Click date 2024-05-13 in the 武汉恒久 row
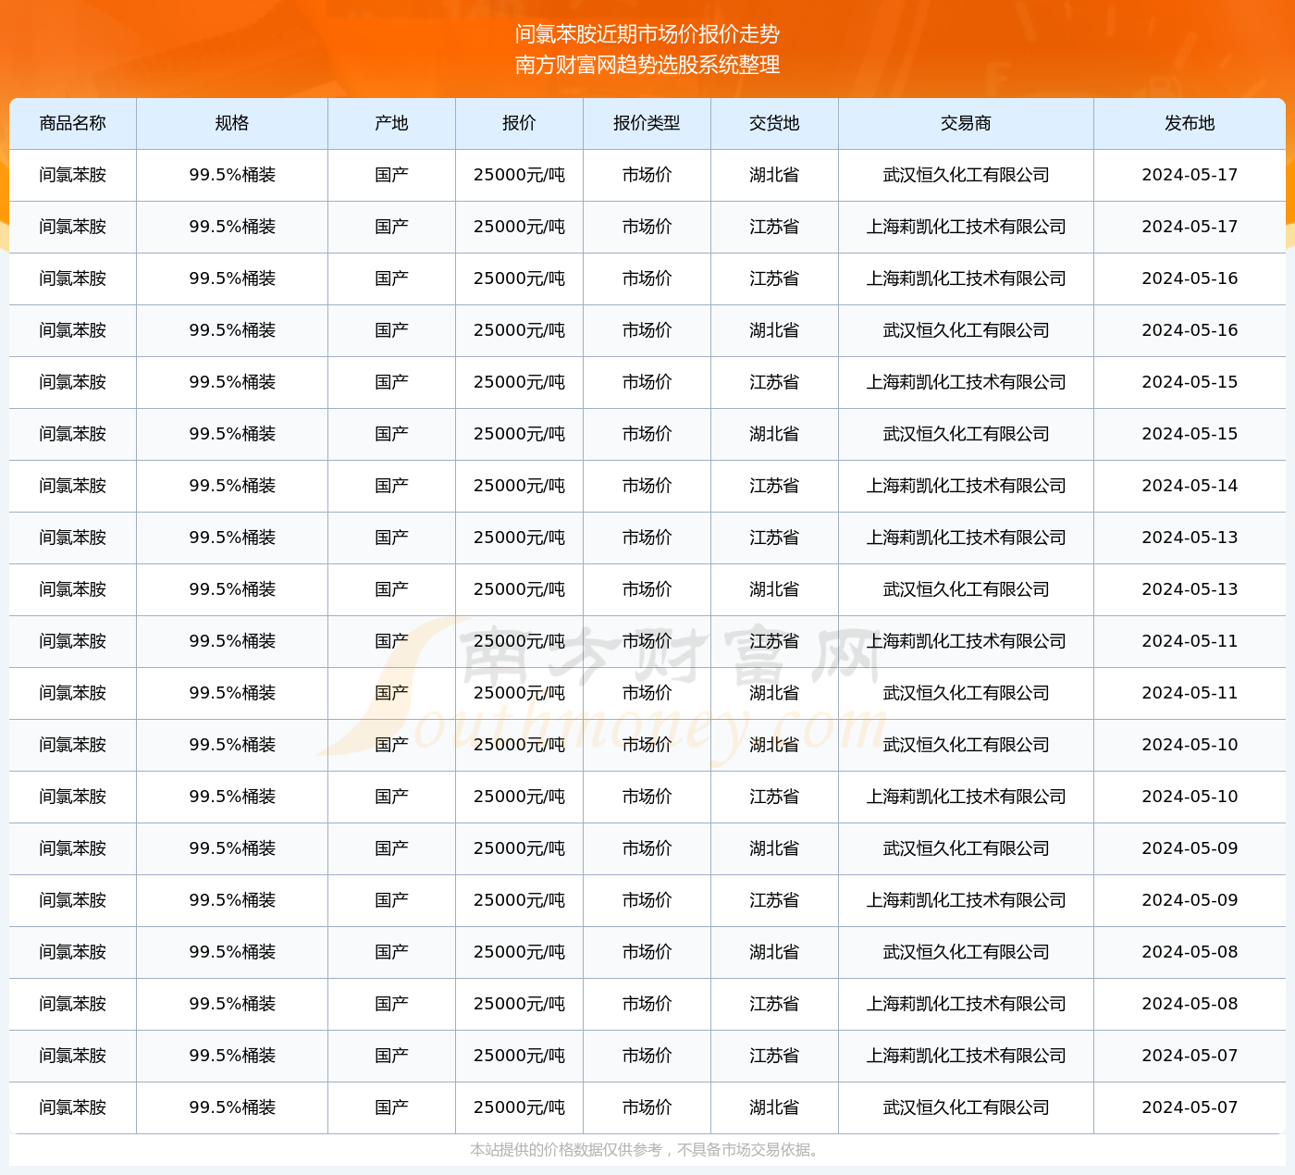 point(1190,589)
